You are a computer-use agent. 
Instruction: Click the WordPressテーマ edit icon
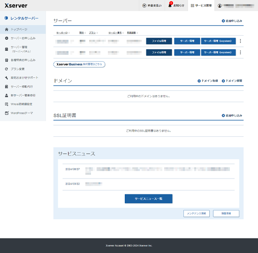pyautogui.click(x=7, y=113)
